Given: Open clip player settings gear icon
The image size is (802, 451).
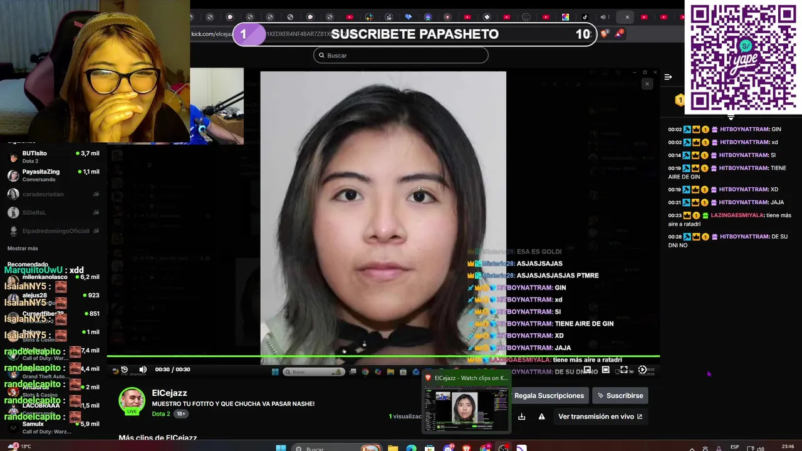Looking at the screenshot, I should click(x=642, y=370).
